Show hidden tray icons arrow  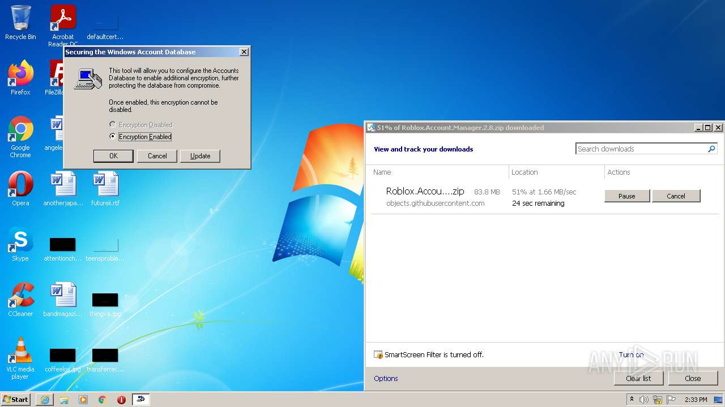click(632, 400)
